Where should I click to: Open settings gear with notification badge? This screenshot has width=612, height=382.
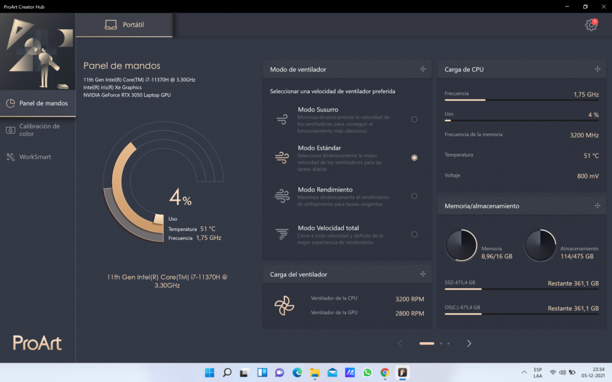click(x=590, y=25)
